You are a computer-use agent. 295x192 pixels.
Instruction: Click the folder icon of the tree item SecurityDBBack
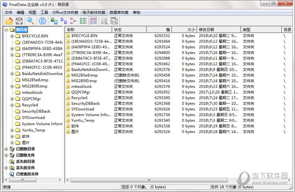[18, 111]
